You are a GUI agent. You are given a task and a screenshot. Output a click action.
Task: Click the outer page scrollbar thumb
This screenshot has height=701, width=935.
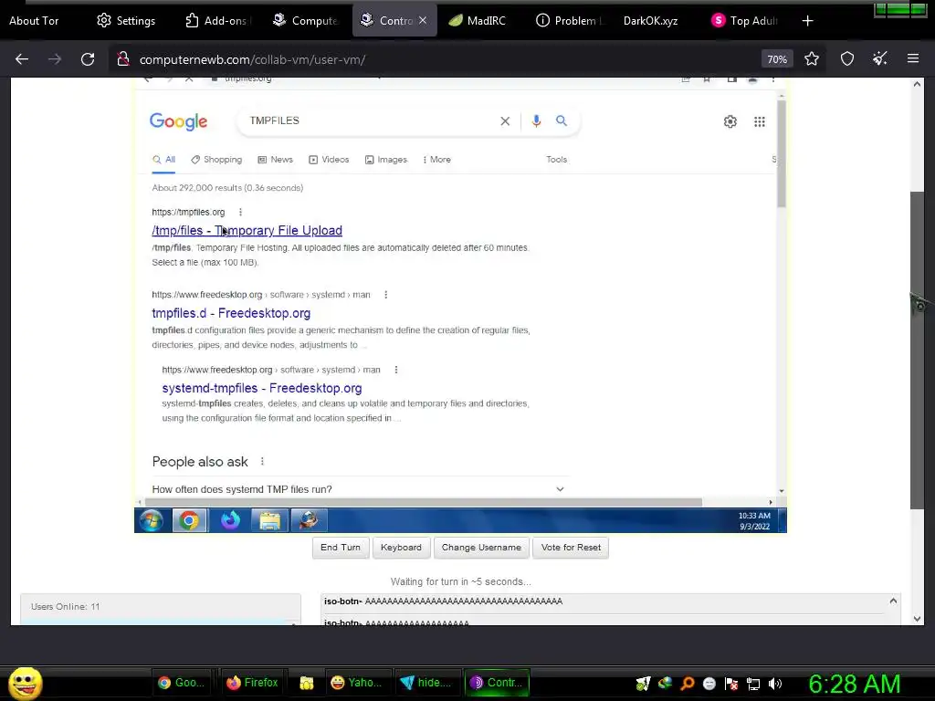(x=917, y=350)
